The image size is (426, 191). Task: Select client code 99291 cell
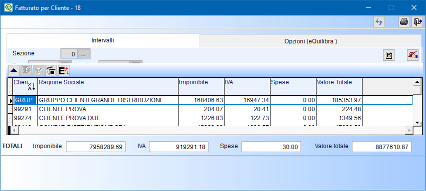pyautogui.click(x=25, y=109)
